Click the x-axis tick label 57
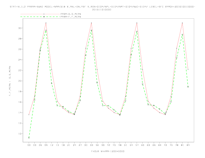Image resolution: width=205 pixels, height=158 pixels. pyautogui.click(x=137, y=145)
